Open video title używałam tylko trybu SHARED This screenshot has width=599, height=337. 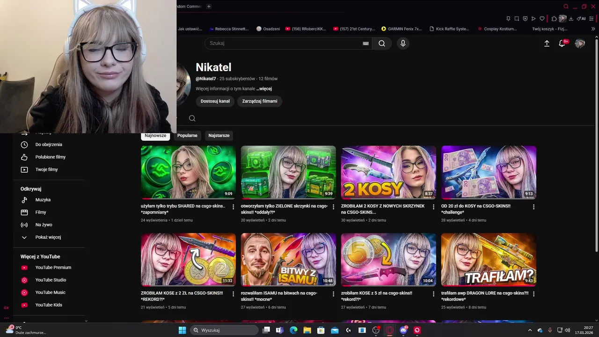(x=183, y=209)
